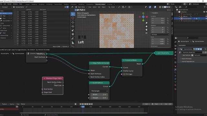This screenshot has height=116, width=207.
Task: Select the Measure tool
Action: 73,43
